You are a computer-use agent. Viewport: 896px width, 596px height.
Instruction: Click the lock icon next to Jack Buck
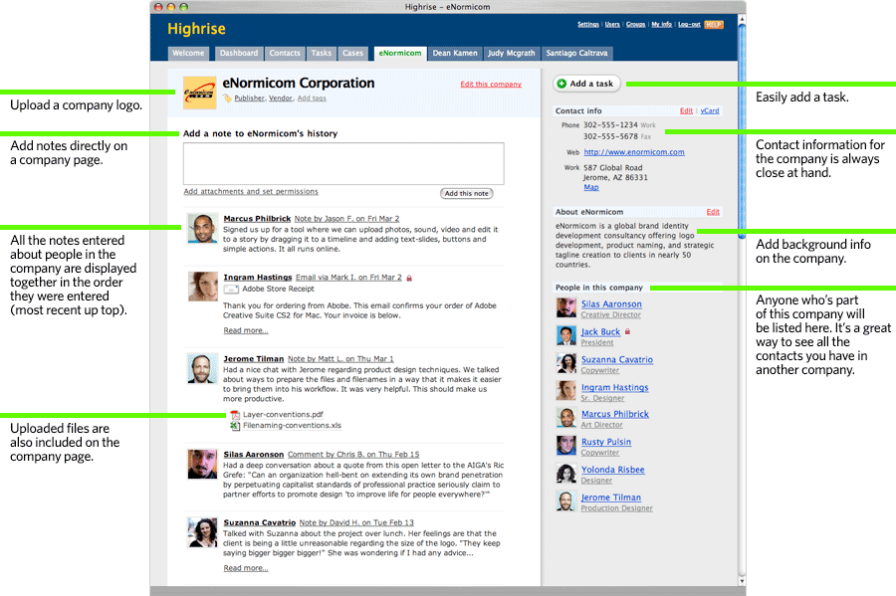pyautogui.click(x=627, y=331)
